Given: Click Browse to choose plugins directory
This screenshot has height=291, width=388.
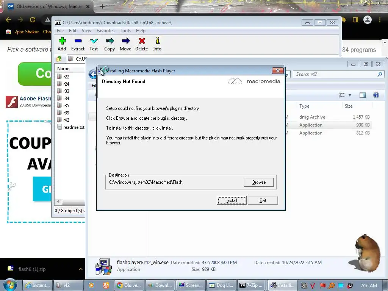Looking at the screenshot, I should [259, 182].
